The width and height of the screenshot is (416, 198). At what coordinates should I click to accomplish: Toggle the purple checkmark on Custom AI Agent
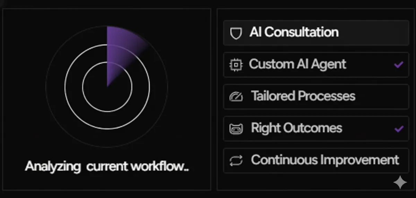coord(399,64)
